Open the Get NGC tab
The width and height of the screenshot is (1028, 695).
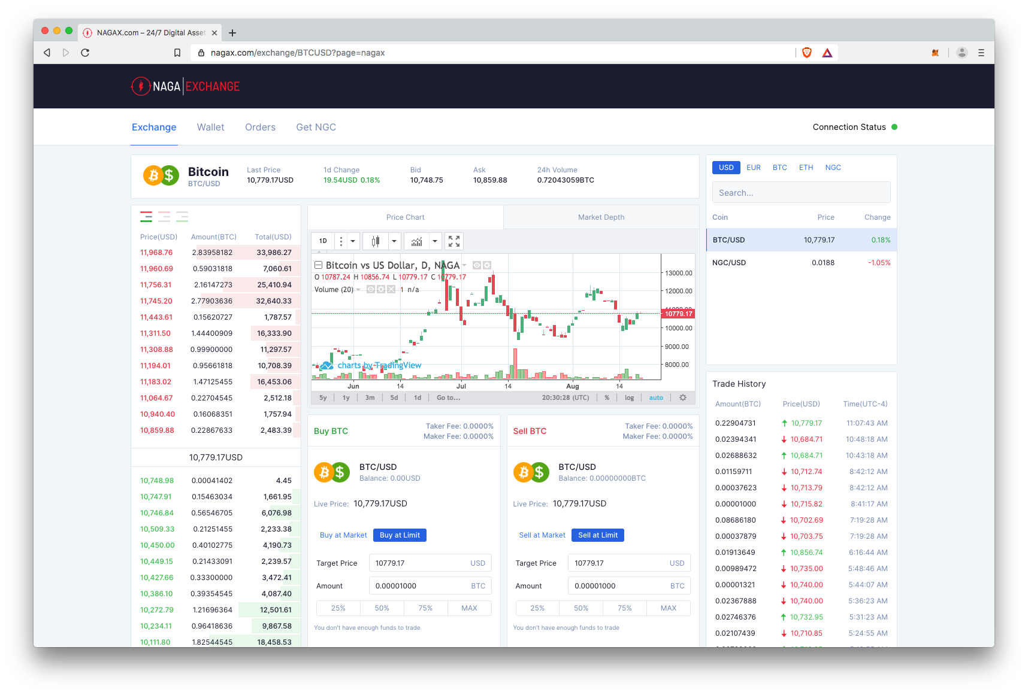pyautogui.click(x=316, y=127)
